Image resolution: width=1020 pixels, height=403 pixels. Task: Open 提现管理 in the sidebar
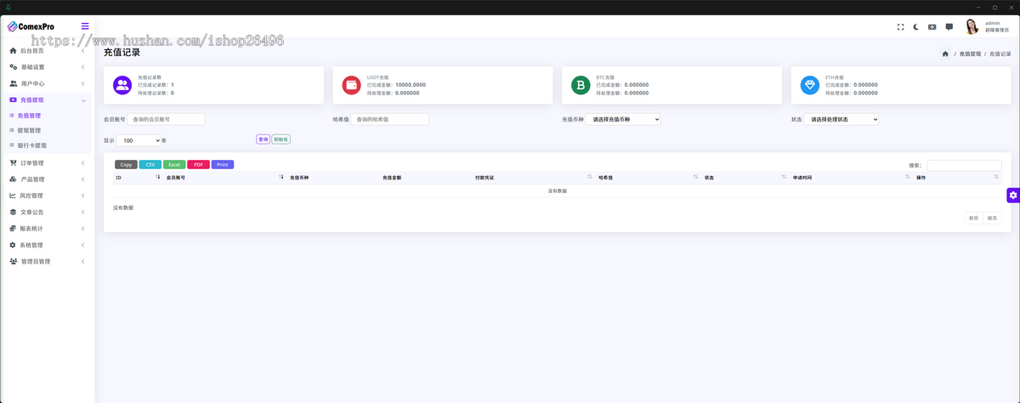(x=29, y=131)
